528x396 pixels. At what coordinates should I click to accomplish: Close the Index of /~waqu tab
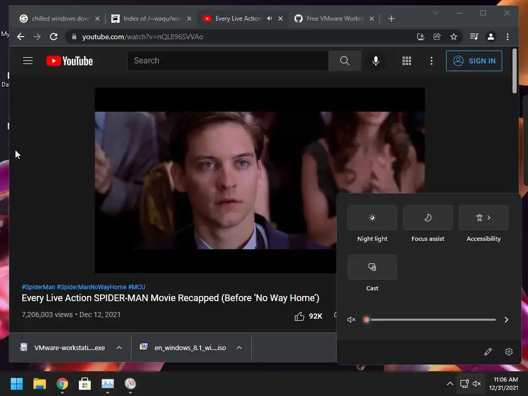(x=189, y=19)
